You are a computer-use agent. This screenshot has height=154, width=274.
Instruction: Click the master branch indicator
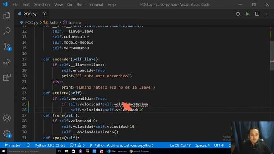click(x=13, y=145)
